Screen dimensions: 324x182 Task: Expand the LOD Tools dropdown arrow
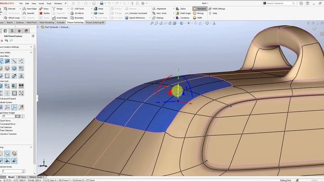[x=92, y=9]
